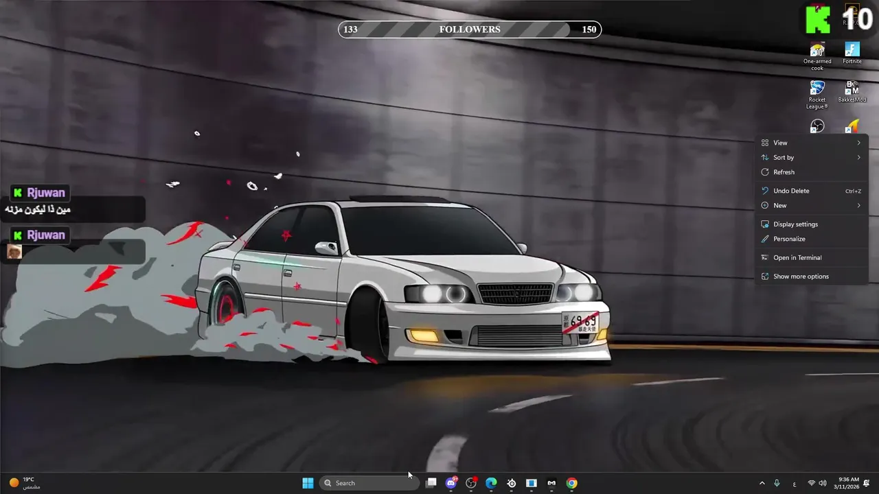
Task: Click Show more options
Action: 811,277
